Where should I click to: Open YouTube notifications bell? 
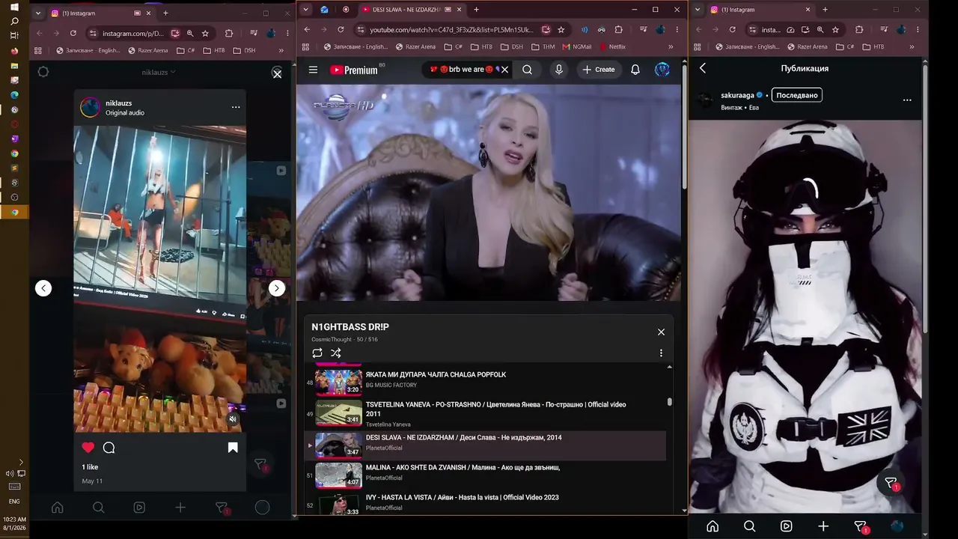coord(635,70)
